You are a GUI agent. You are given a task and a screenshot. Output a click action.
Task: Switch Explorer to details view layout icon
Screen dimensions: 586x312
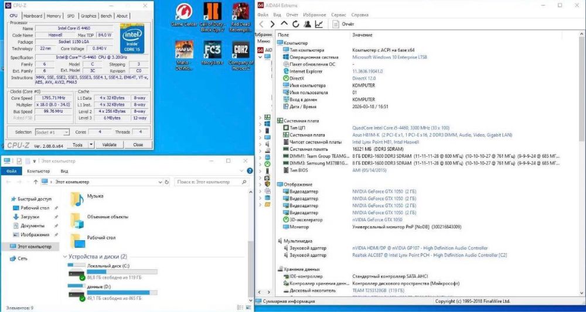pyautogui.click(x=239, y=307)
